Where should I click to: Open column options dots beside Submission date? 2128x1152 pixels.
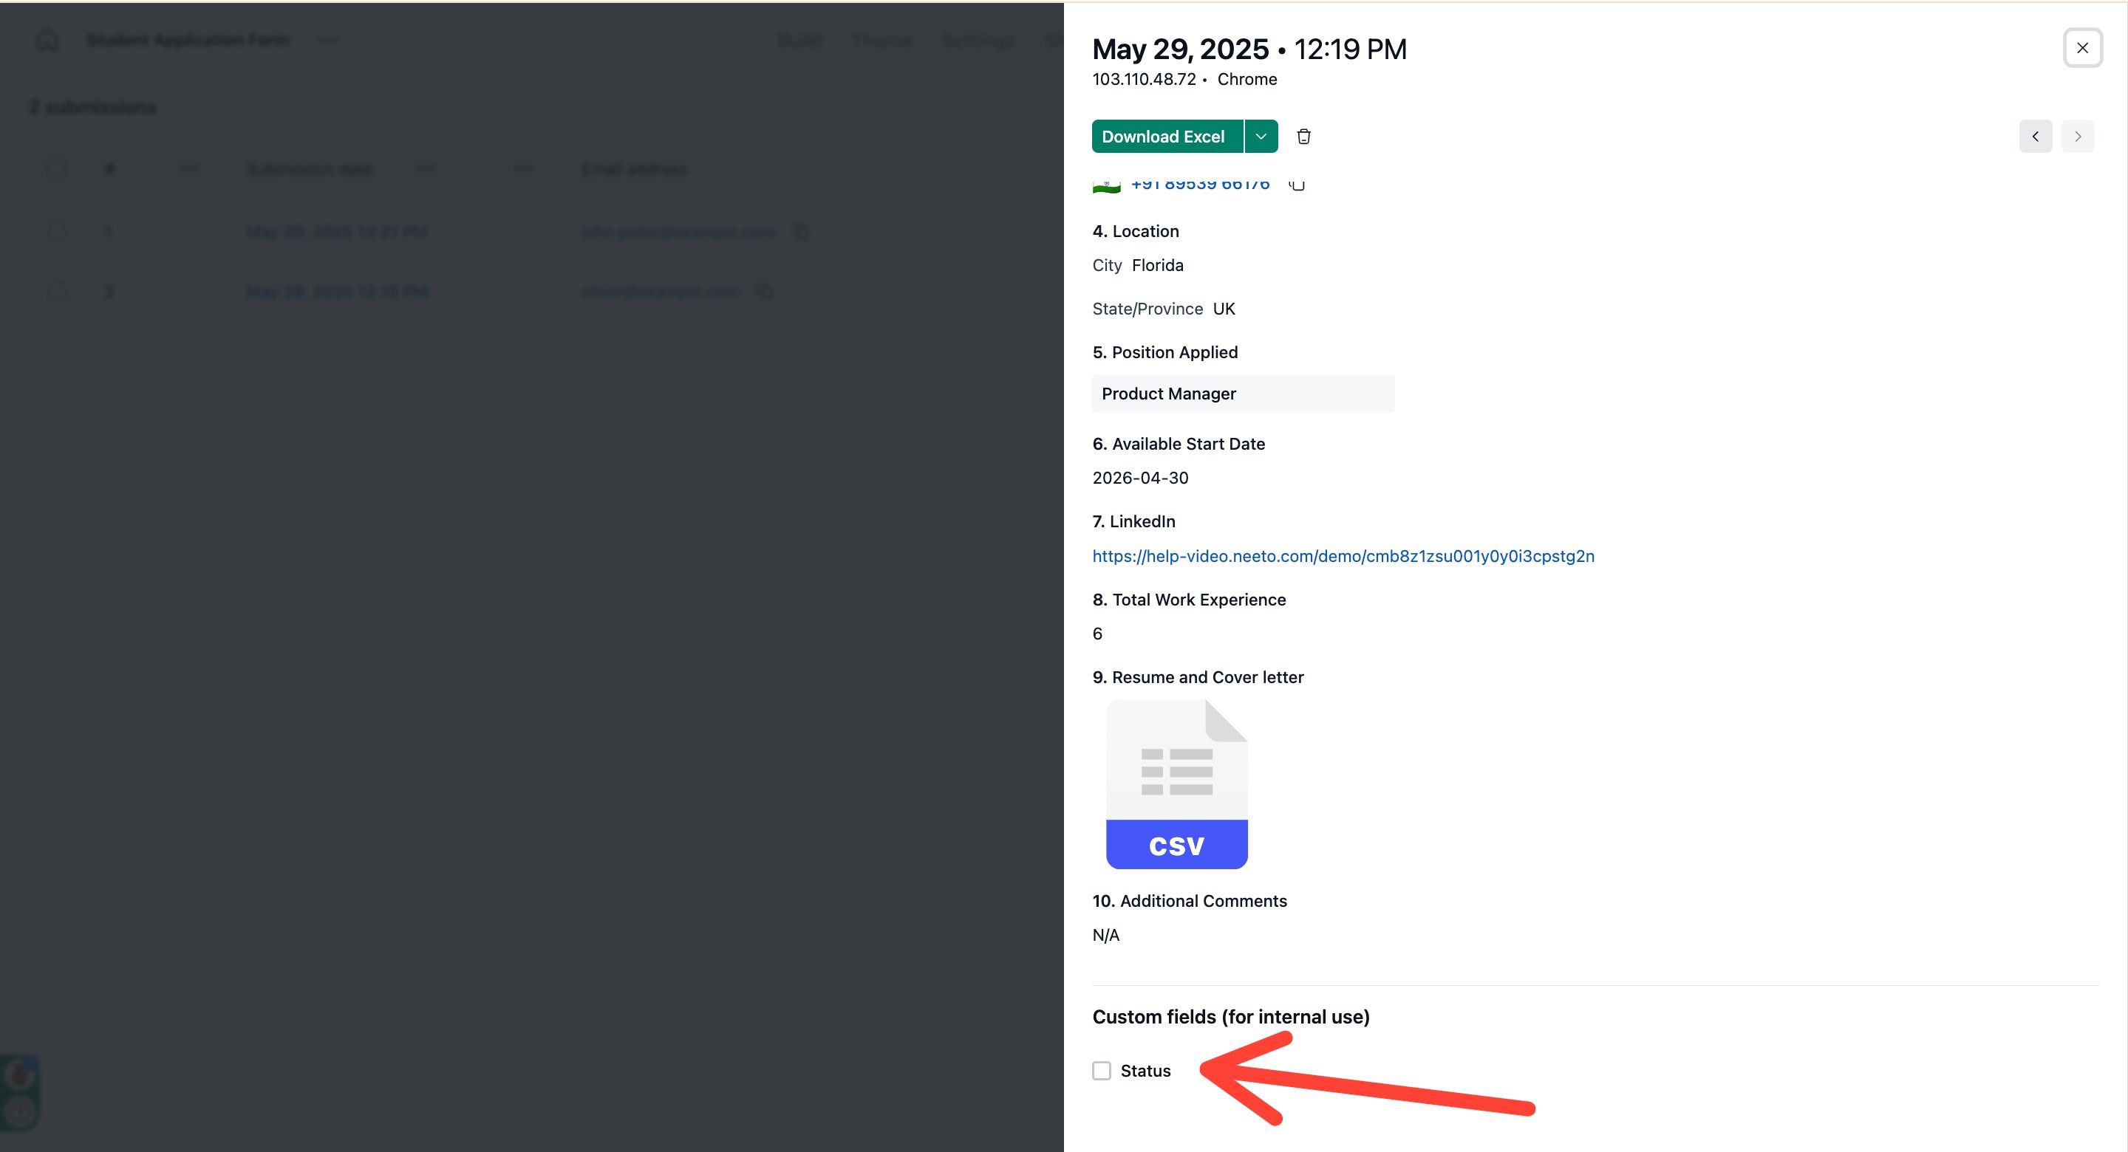(426, 168)
